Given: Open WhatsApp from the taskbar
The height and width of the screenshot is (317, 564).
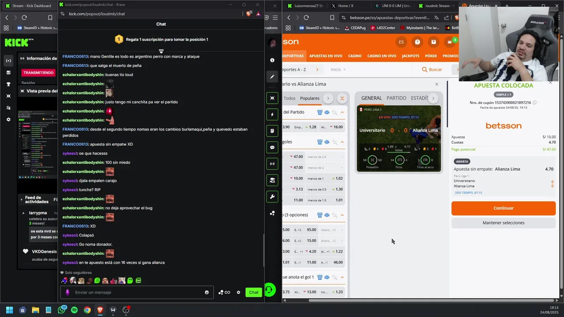Looking at the screenshot, I should pos(62,310).
